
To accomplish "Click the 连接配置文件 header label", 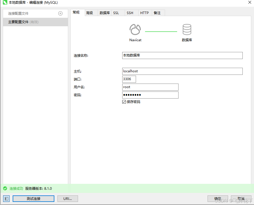I will tap(18, 14).
